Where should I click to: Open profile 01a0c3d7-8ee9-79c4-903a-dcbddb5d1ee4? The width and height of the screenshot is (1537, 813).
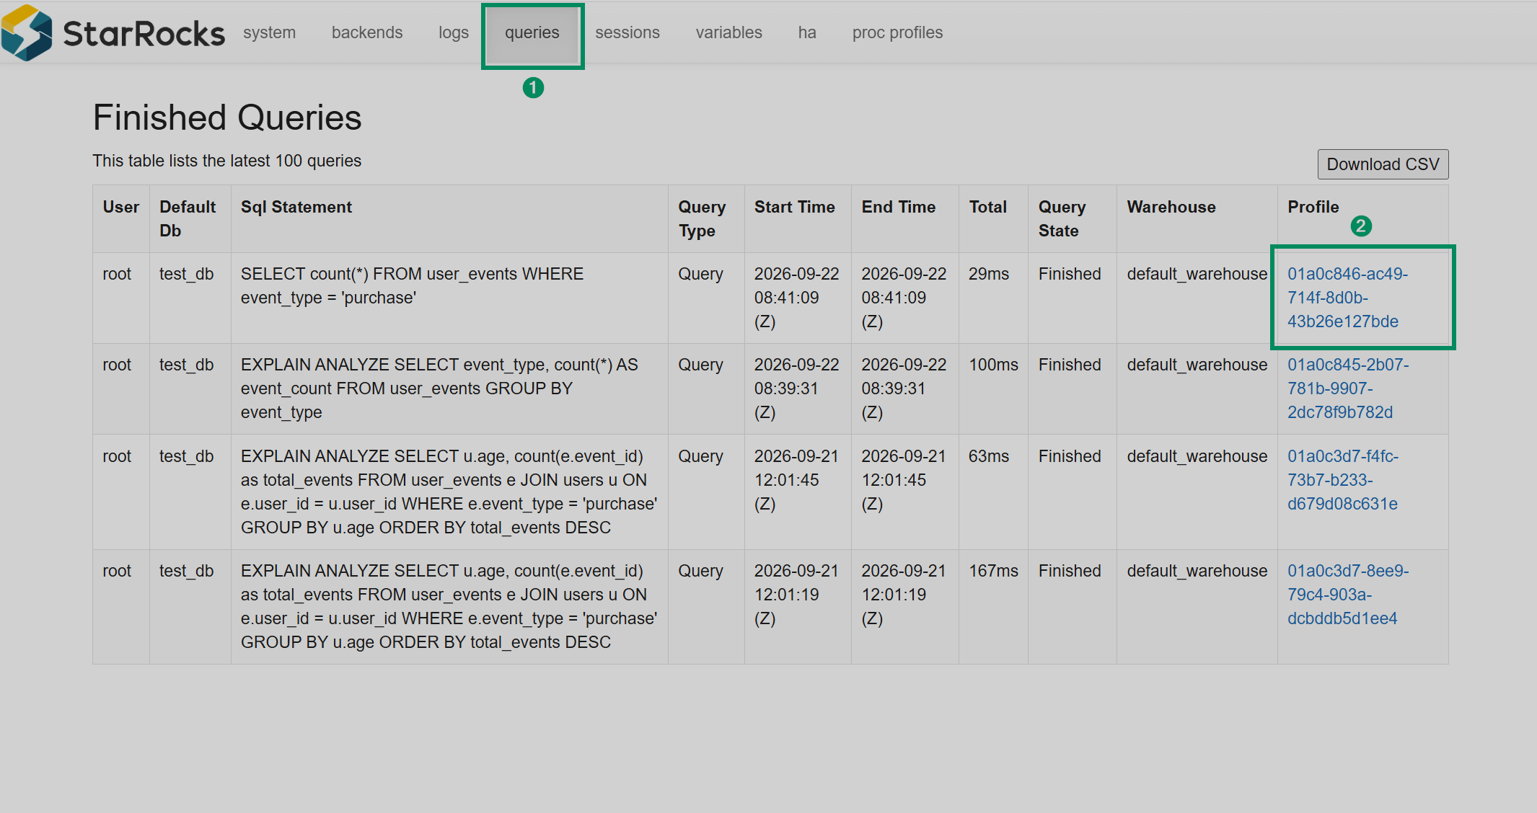click(1347, 595)
